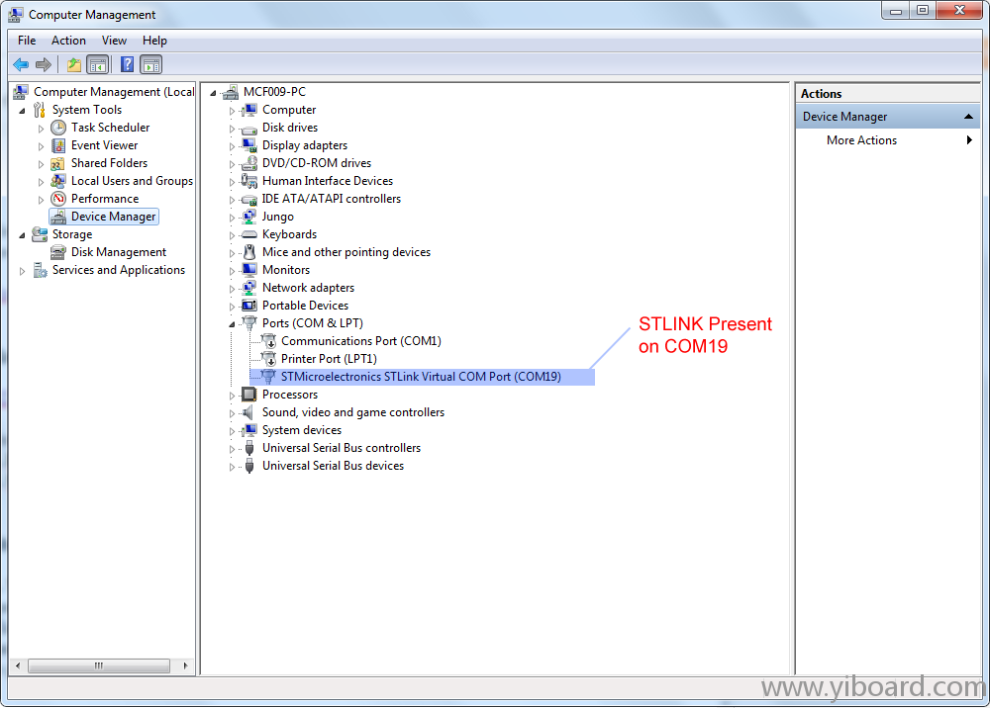The height and width of the screenshot is (708, 990).
Task: Click the Performance icon in System Tools
Action: (x=58, y=199)
